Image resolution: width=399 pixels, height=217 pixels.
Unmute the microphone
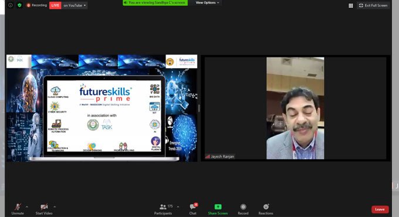pos(18,209)
